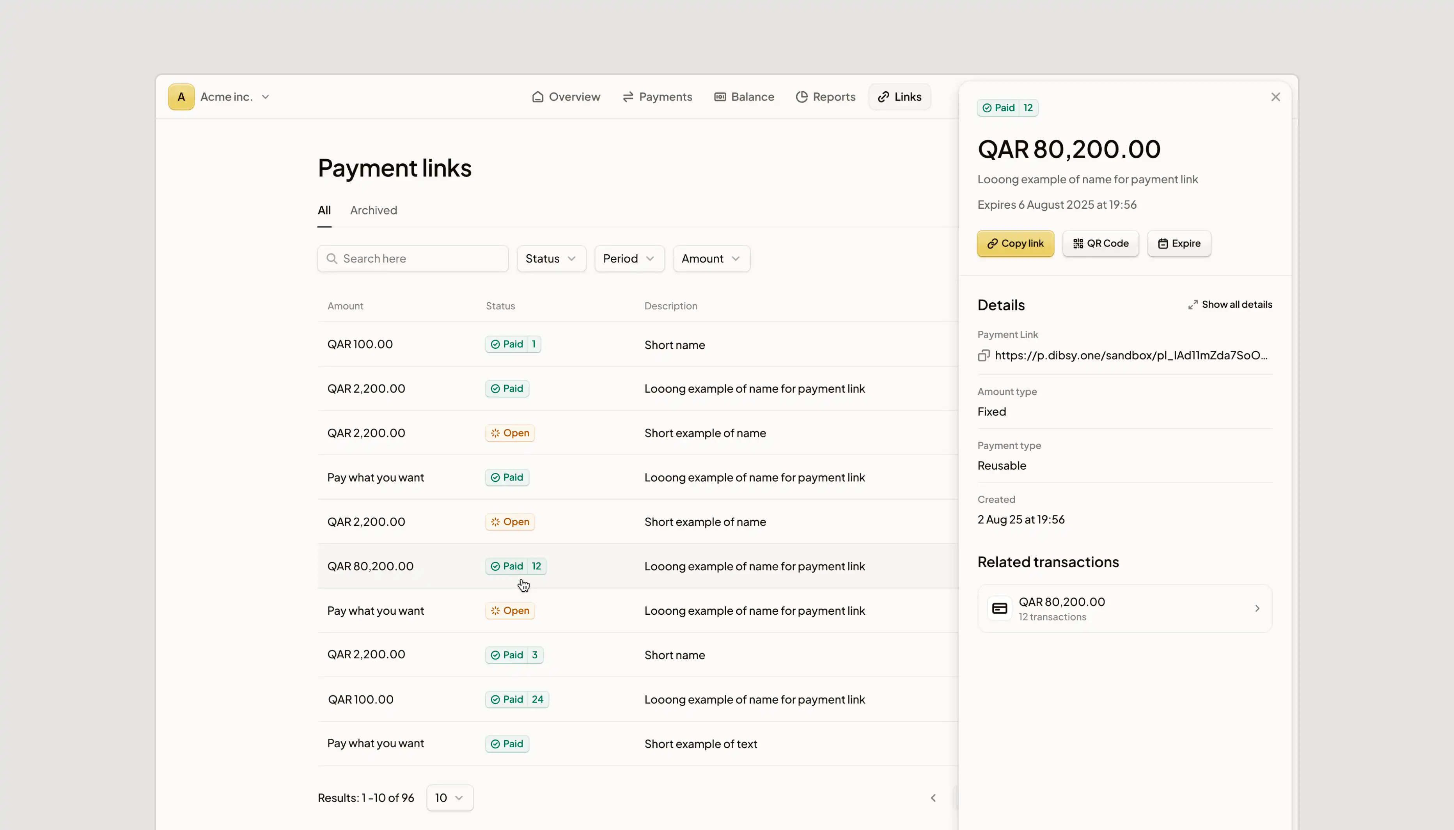Select the Links tab
1454x830 pixels.
pos(899,97)
